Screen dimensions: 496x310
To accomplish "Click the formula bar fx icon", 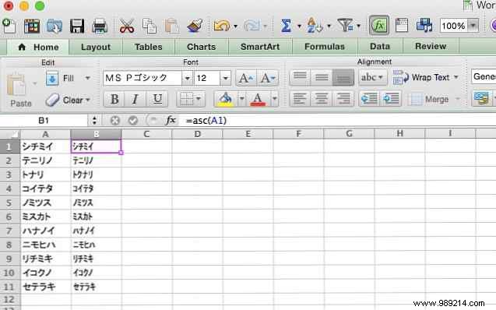I will click(171, 120).
